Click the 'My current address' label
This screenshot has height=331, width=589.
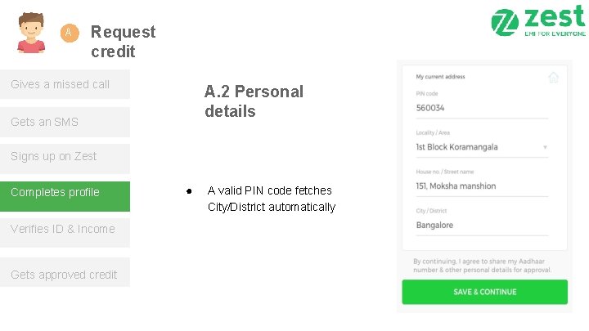[x=440, y=77]
